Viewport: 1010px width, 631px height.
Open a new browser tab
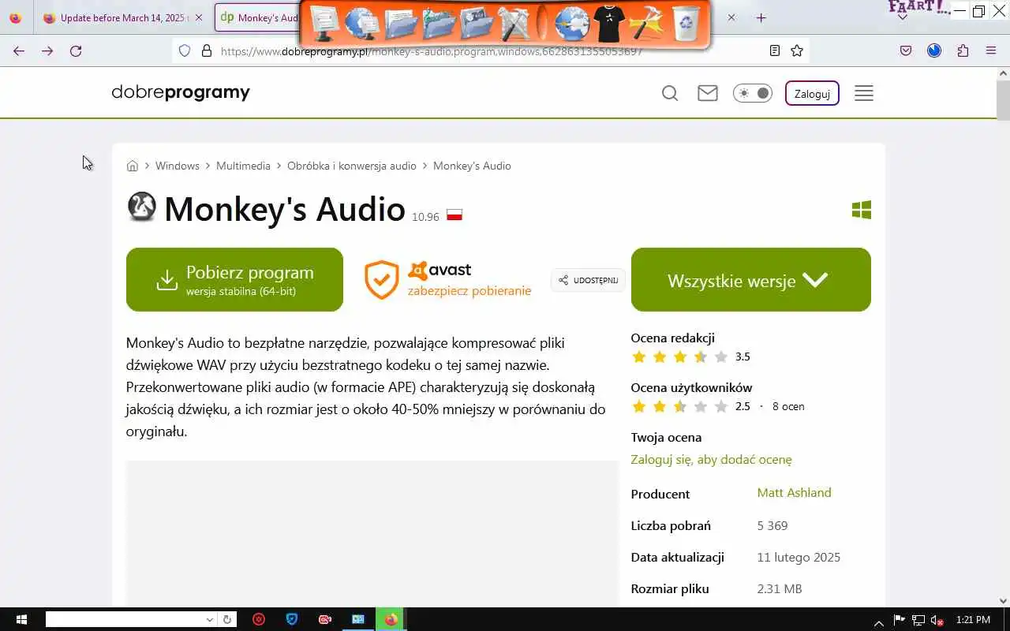click(761, 17)
